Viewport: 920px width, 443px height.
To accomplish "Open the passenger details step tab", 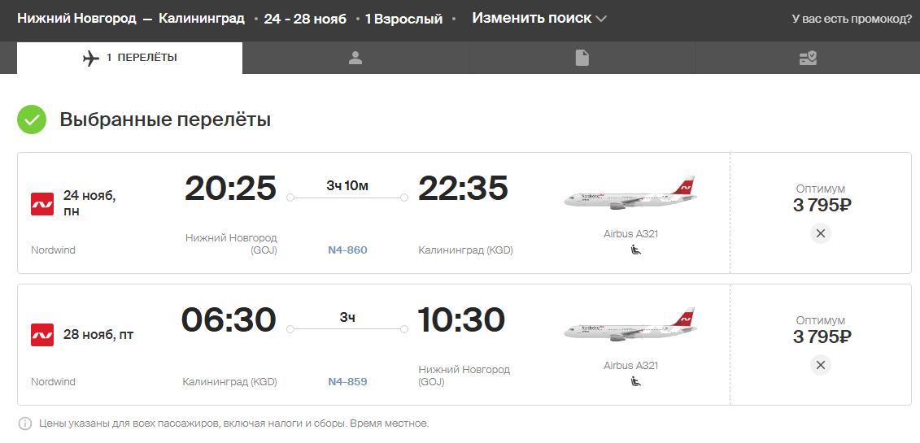I will click(x=355, y=58).
